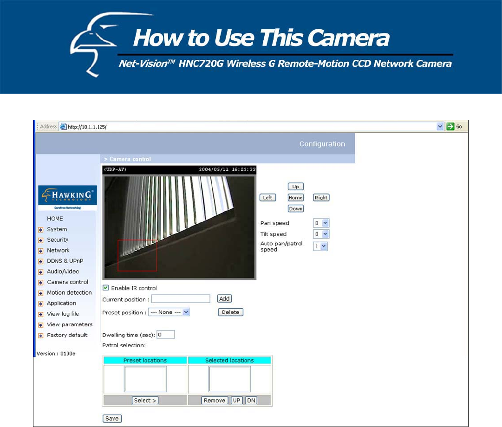Click the arrow icon beside Security
Screen dimensions: 502x427
(41, 240)
